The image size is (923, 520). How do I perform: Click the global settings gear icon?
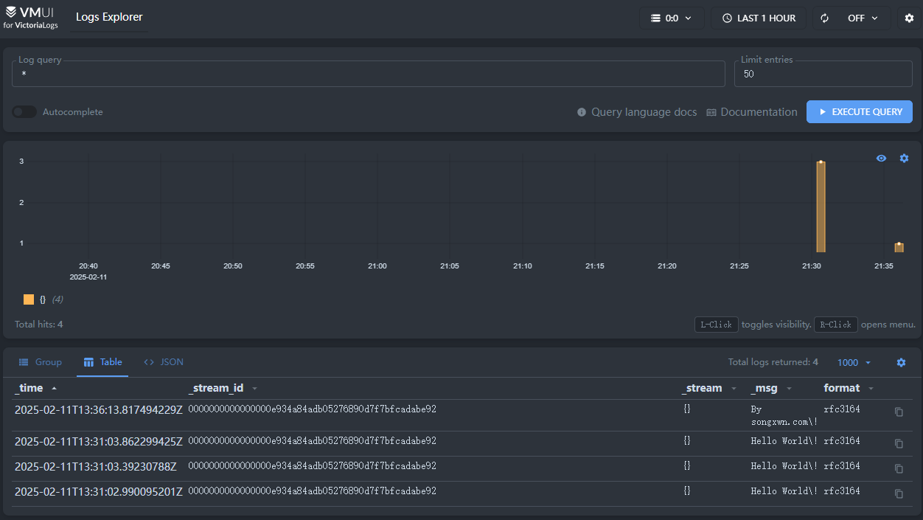tap(909, 18)
